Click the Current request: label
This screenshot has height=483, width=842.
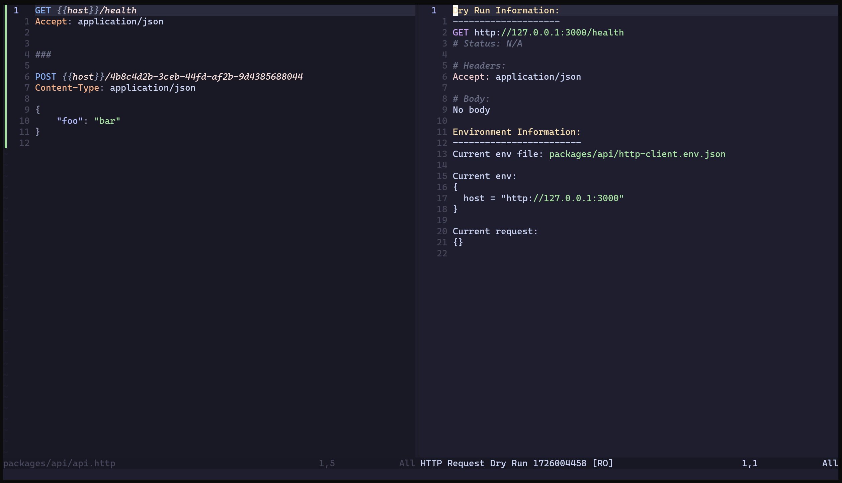coord(495,231)
